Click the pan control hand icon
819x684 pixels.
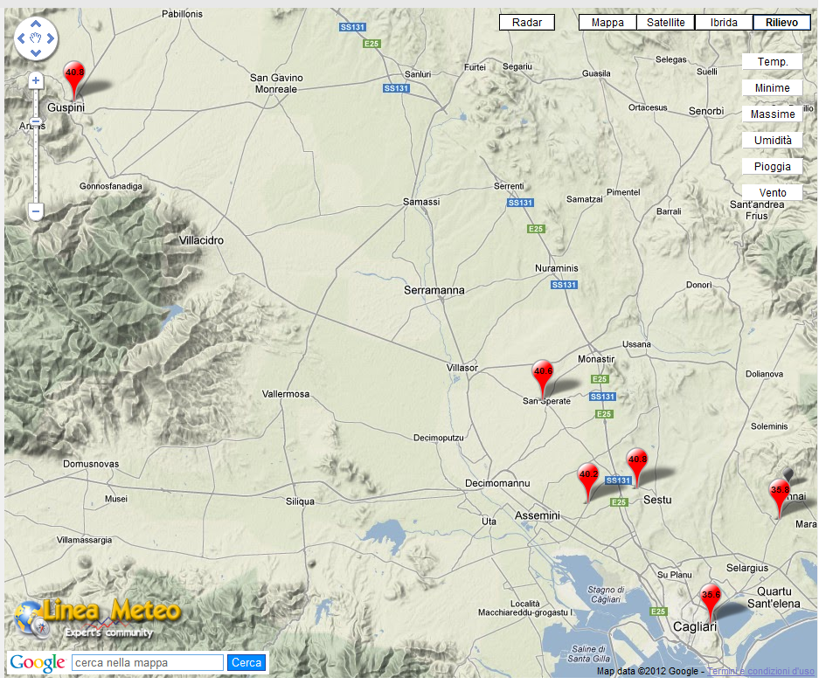[36, 39]
